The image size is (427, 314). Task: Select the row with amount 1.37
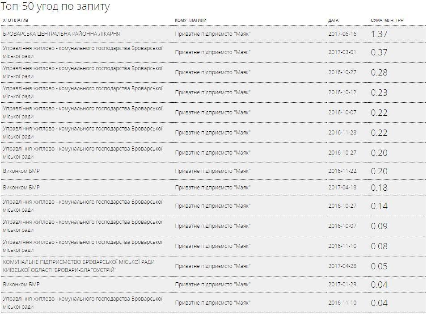point(213,34)
